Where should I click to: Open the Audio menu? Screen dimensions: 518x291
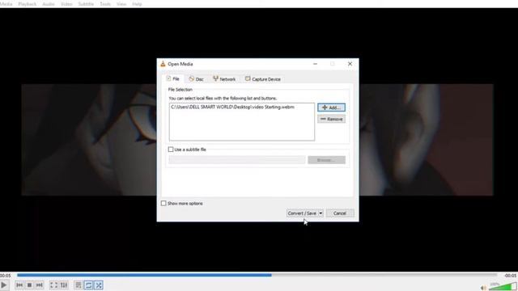[49, 4]
